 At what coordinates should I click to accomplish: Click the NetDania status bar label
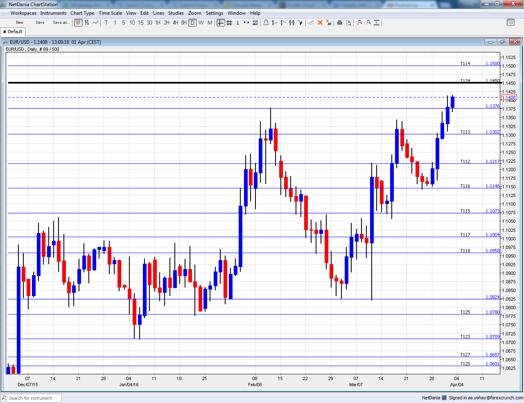[x=431, y=398]
